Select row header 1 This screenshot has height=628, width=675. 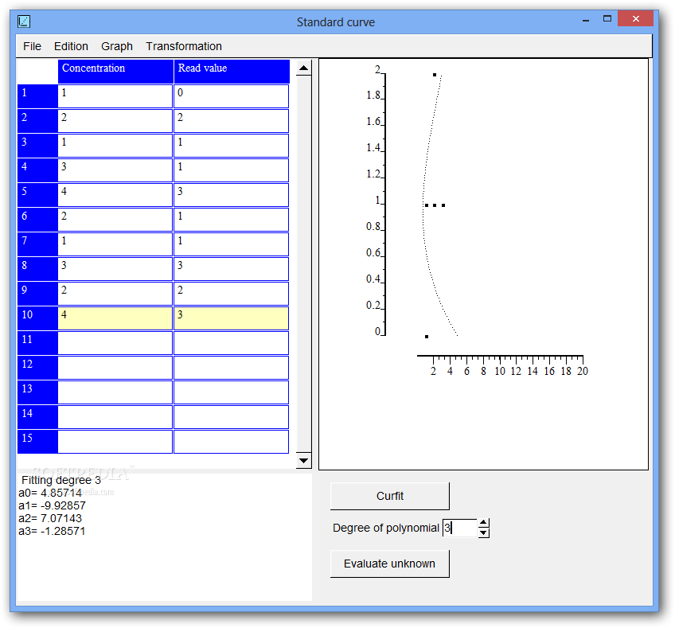pos(37,96)
